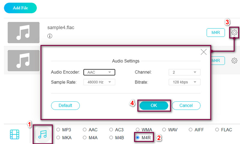Close the Audio Settings dialog with X
The height and width of the screenshot is (144, 240).
coord(204,52)
